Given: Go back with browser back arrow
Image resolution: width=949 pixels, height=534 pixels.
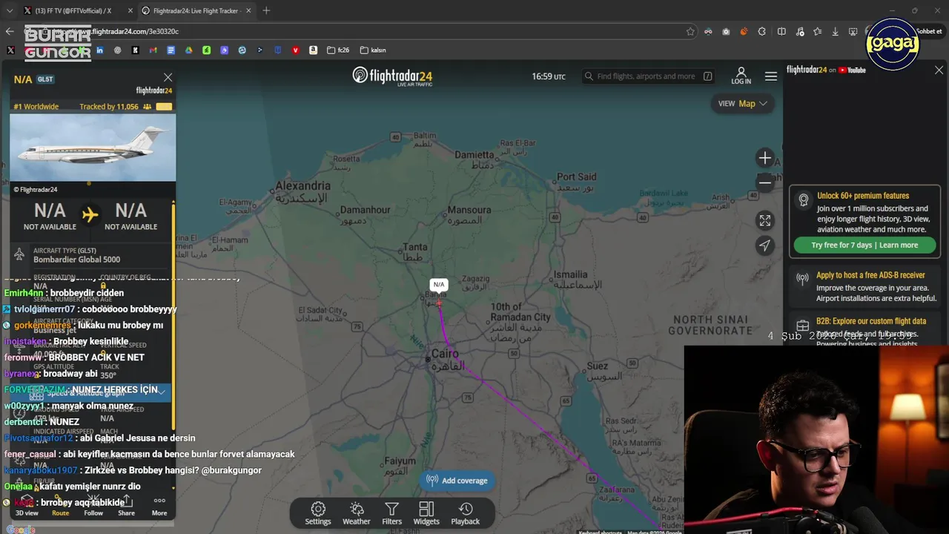Looking at the screenshot, I should click(10, 31).
